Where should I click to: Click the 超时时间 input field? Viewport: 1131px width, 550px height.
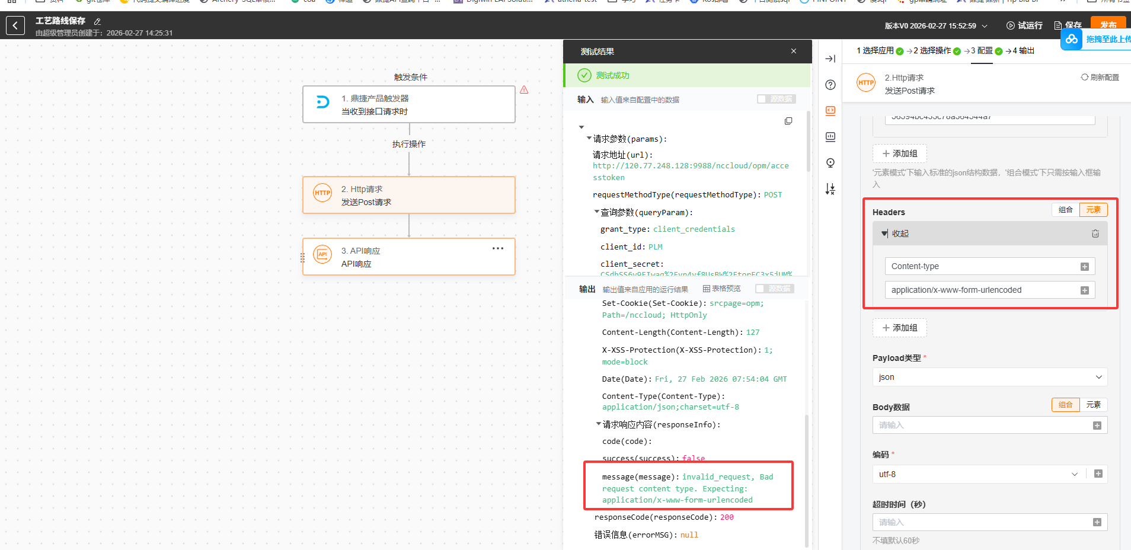click(981, 522)
